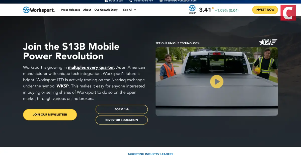Click the truck video thumbnail

217,82
